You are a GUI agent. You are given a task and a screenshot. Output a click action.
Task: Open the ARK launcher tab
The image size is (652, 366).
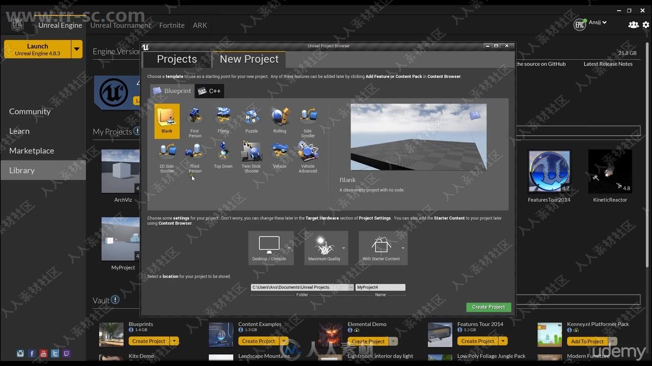200,25
